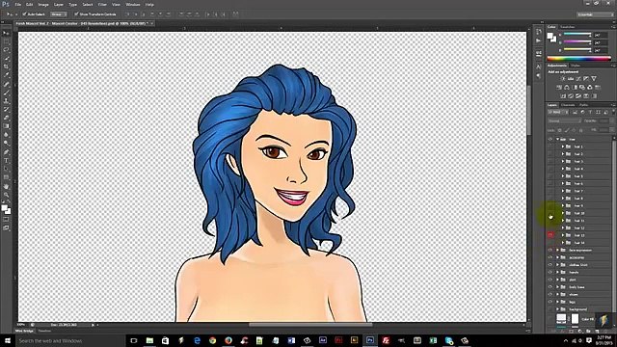Select the Gradient tool
This screenshot has height=347, width=617.
(x=6, y=126)
